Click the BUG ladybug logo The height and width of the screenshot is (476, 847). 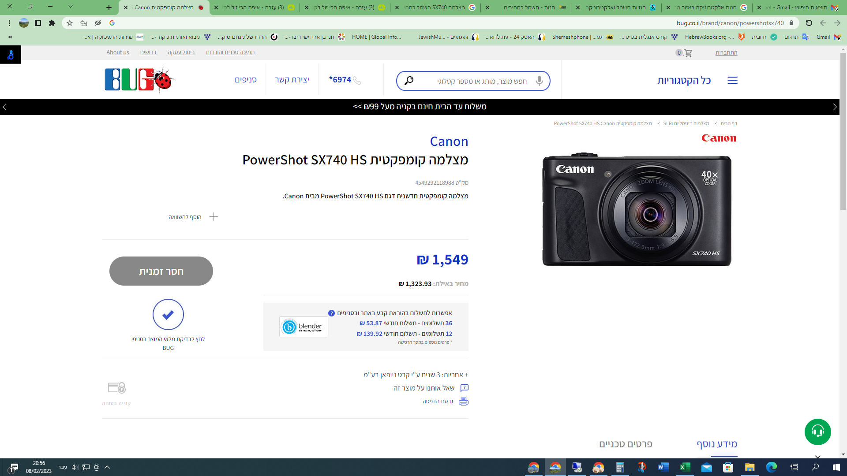139,80
